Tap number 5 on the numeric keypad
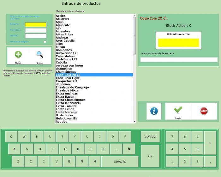 185,149
